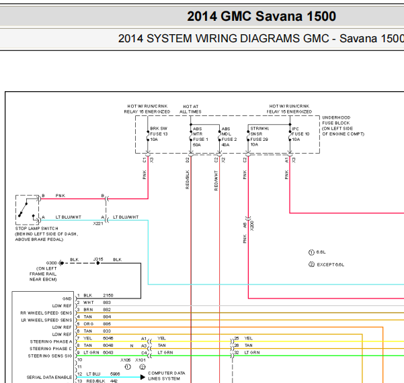The height and width of the screenshot is (383, 404).
Task: Click circuit number '6046' on pin 7
Action: point(108,338)
